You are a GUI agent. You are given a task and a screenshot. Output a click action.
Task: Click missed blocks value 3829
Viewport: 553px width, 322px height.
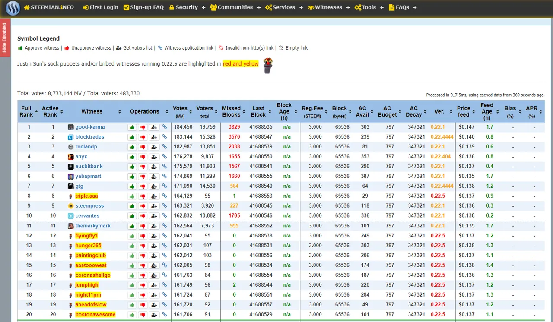point(234,127)
